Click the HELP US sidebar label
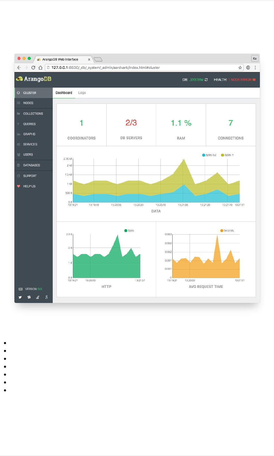Image resolution: width=274 pixels, height=456 pixels. tap(29, 186)
